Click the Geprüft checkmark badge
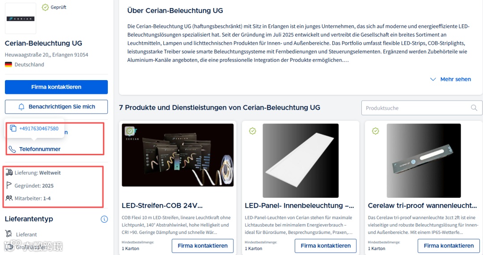 point(45,7)
